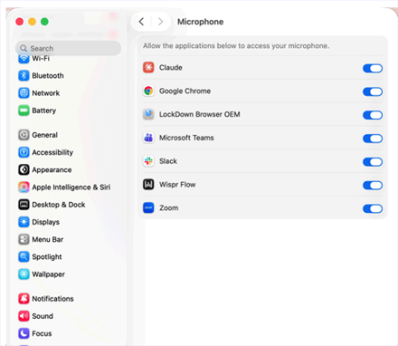Disable microphone access for Claude
Screen dimensions: 398x346
[373, 68]
